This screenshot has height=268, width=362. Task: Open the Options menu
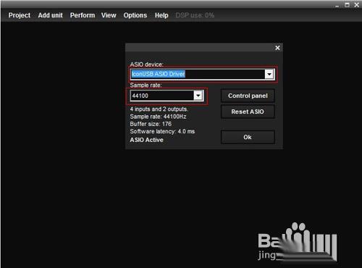point(135,15)
